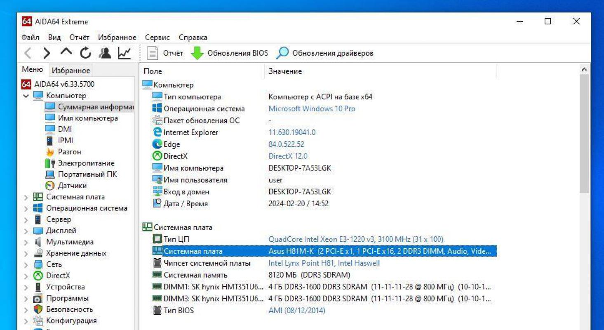Open the Intel Lynx Point H81 chipset link
604x330 pixels.
pyautogui.click(x=324, y=263)
